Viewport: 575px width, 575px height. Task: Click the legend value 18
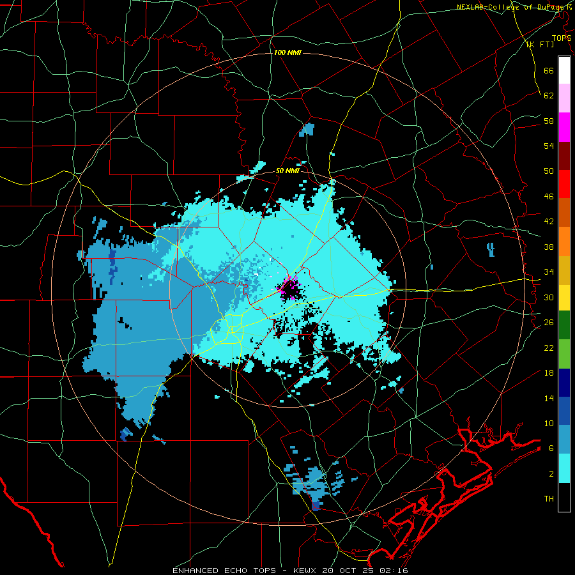point(549,373)
